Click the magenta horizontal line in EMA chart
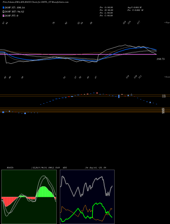The width and height of the screenshot is (170, 224). click(78, 54)
